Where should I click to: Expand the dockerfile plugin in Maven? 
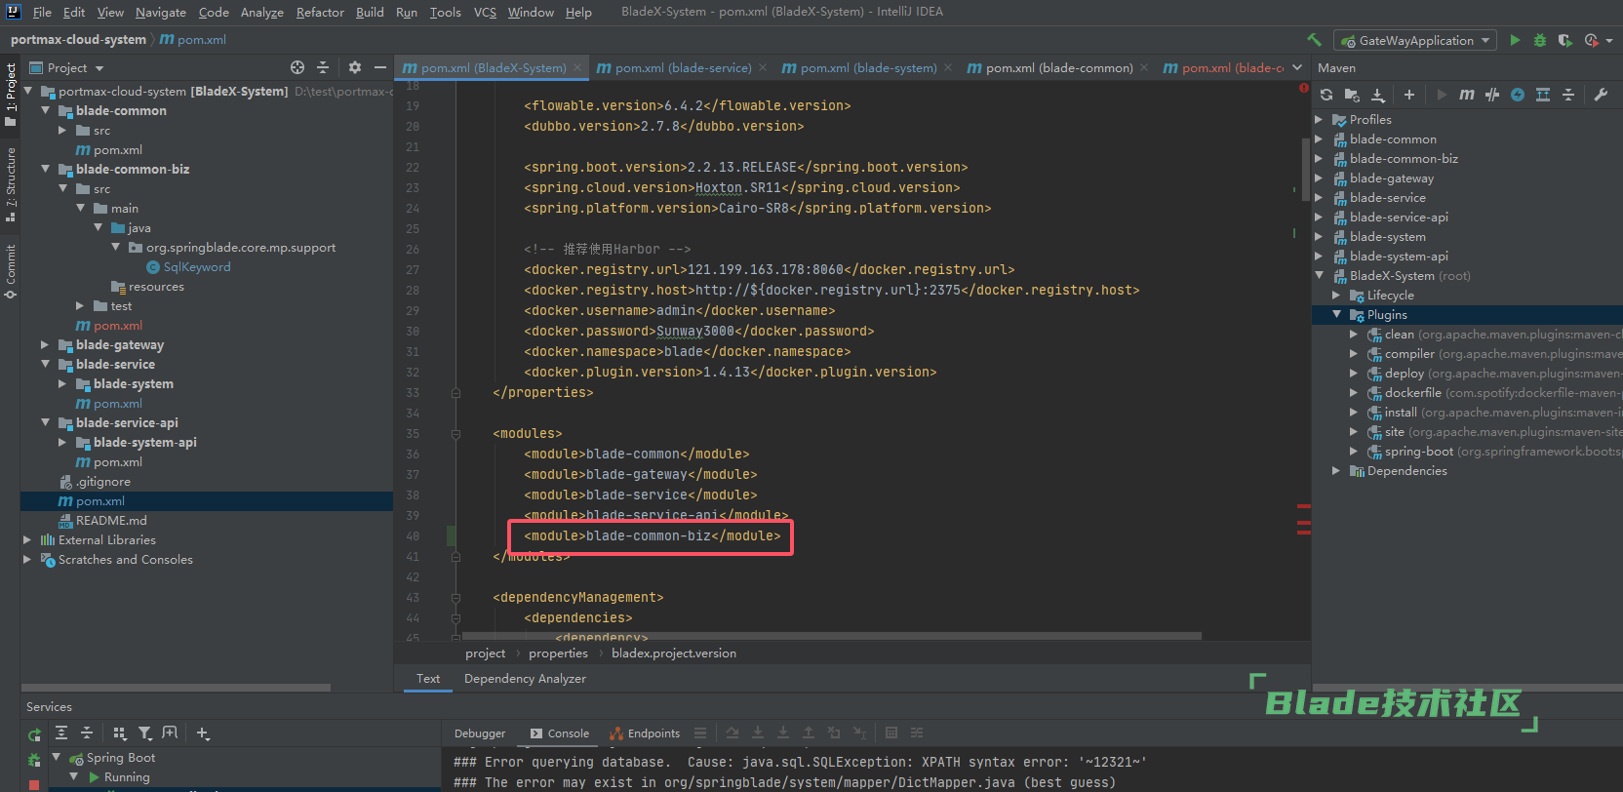tap(1354, 392)
